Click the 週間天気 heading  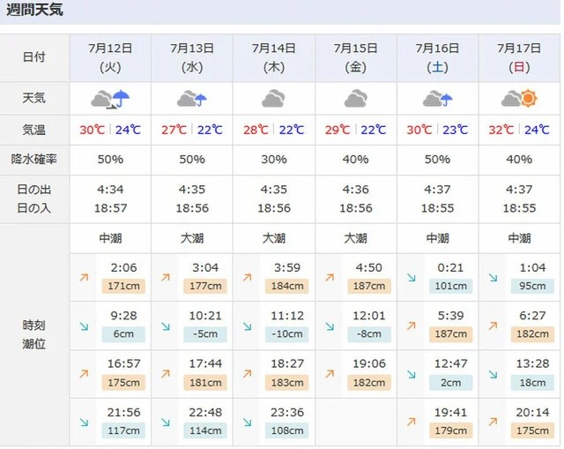35,12
